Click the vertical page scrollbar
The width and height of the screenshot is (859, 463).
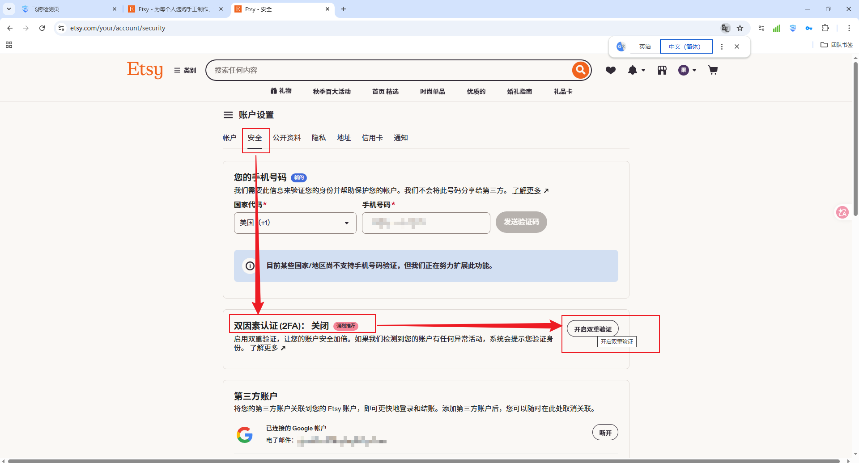click(855, 139)
